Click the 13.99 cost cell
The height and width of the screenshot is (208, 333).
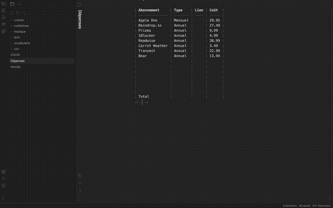[x=215, y=56]
